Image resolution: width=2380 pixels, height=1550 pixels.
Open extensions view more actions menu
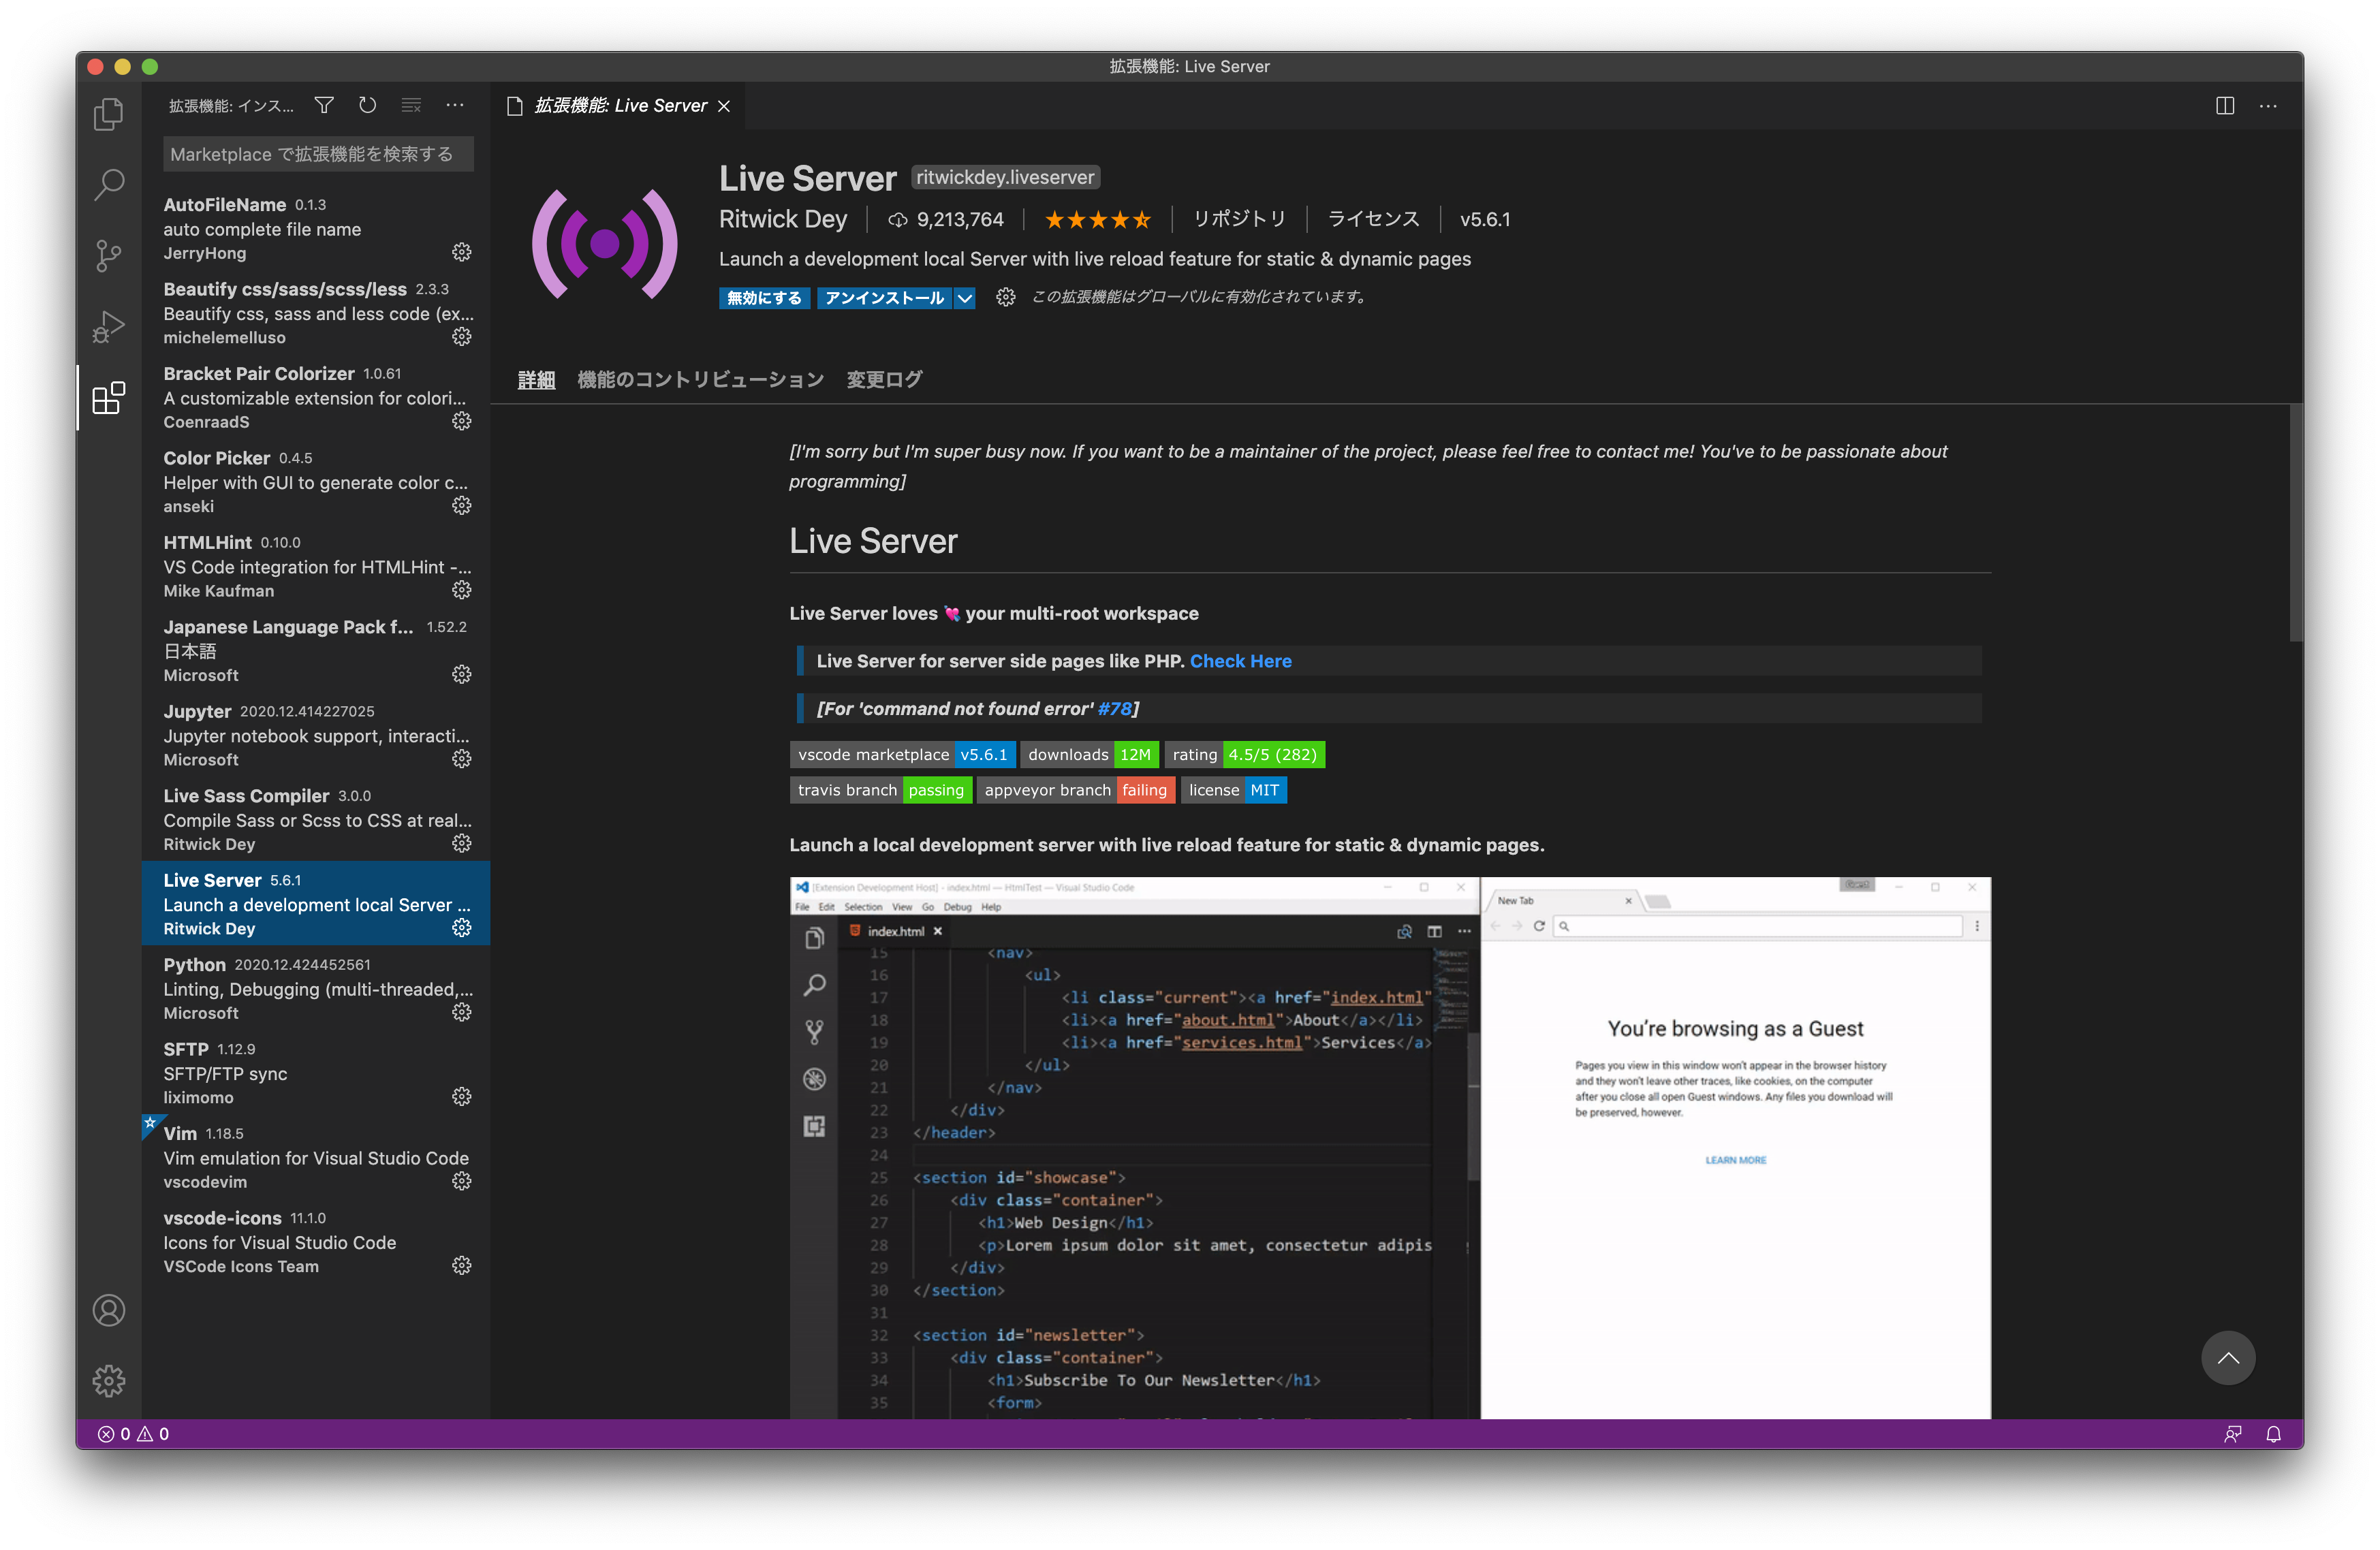[x=455, y=105]
